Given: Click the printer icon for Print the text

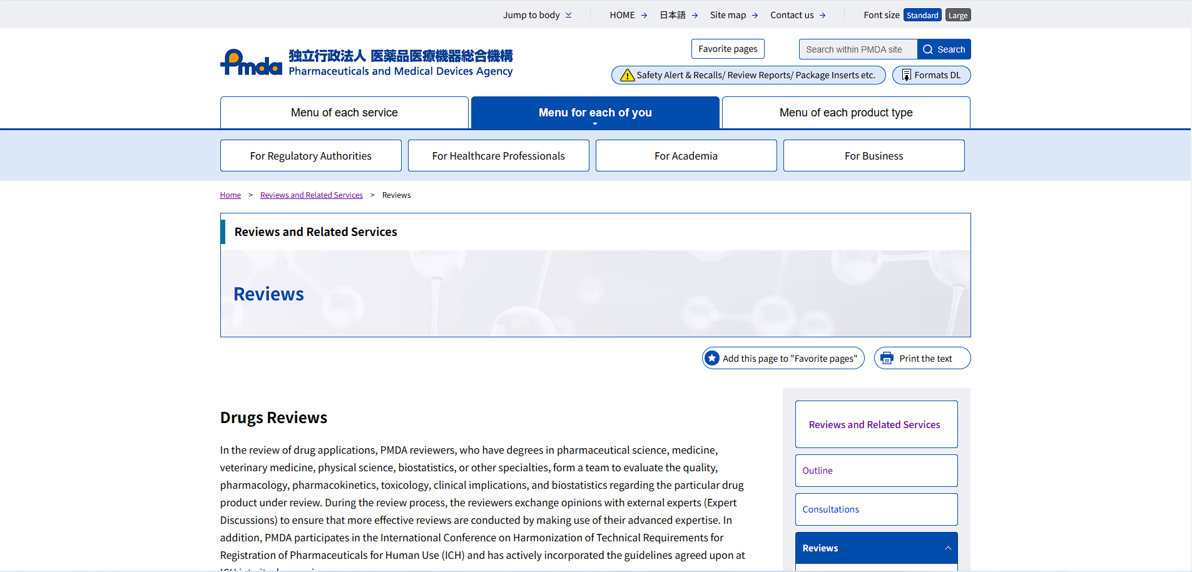Looking at the screenshot, I should tap(887, 359).
